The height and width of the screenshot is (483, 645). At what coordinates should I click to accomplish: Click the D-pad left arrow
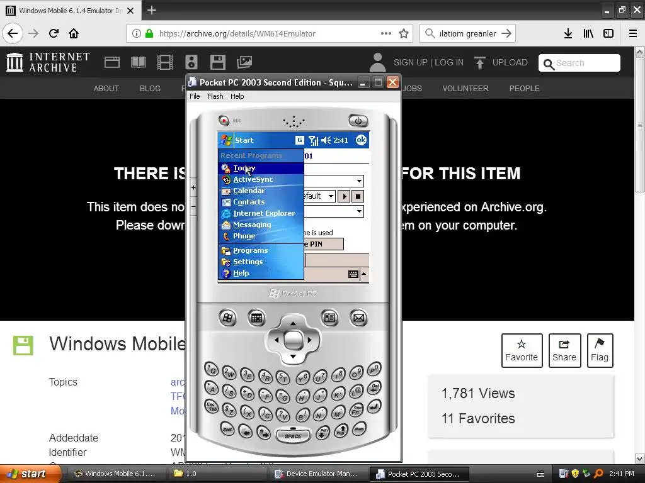pos(277,340)
